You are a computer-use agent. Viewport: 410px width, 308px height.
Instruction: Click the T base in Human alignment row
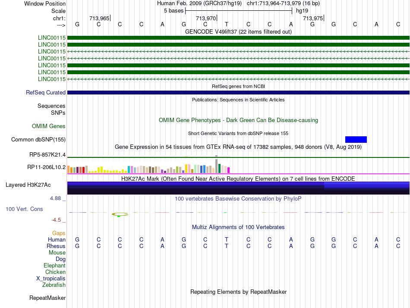tap(227, 239)
